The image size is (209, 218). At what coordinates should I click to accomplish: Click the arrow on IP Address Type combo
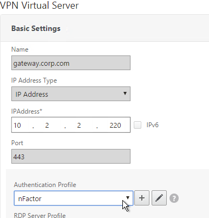[125, 94]
